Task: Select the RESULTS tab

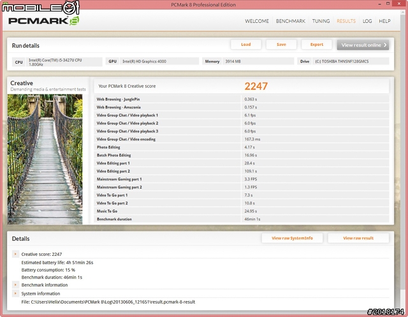Action: coord(346,21)
